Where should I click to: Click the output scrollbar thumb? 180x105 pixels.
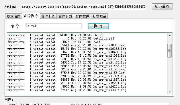tap(170, 51)
